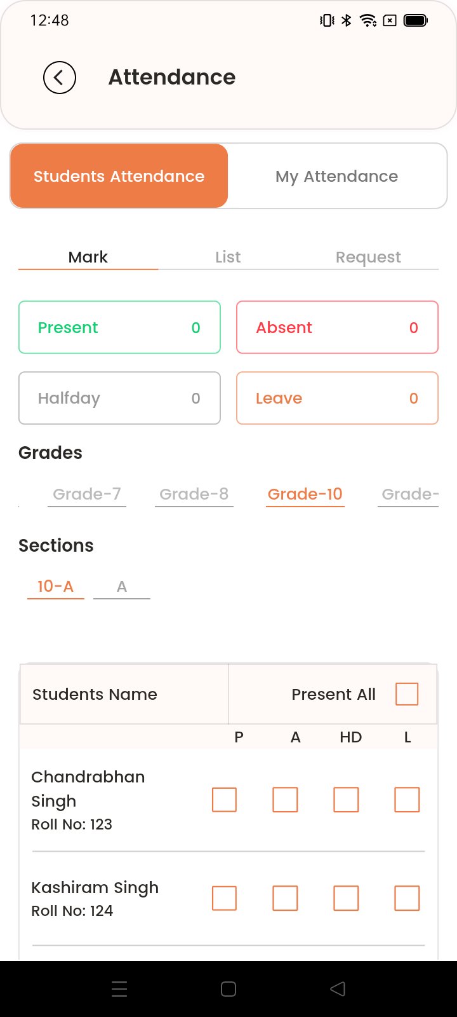
Task: Mark Kashiram Singh on Leave
Action: tap(407, 898)
